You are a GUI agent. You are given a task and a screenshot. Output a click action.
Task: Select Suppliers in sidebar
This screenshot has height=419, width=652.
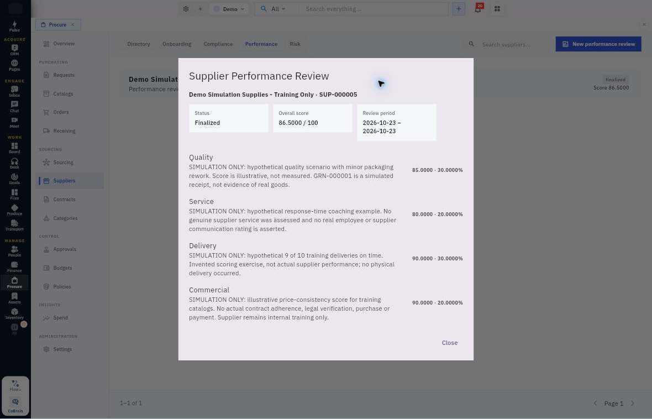[x=70, y=181]
